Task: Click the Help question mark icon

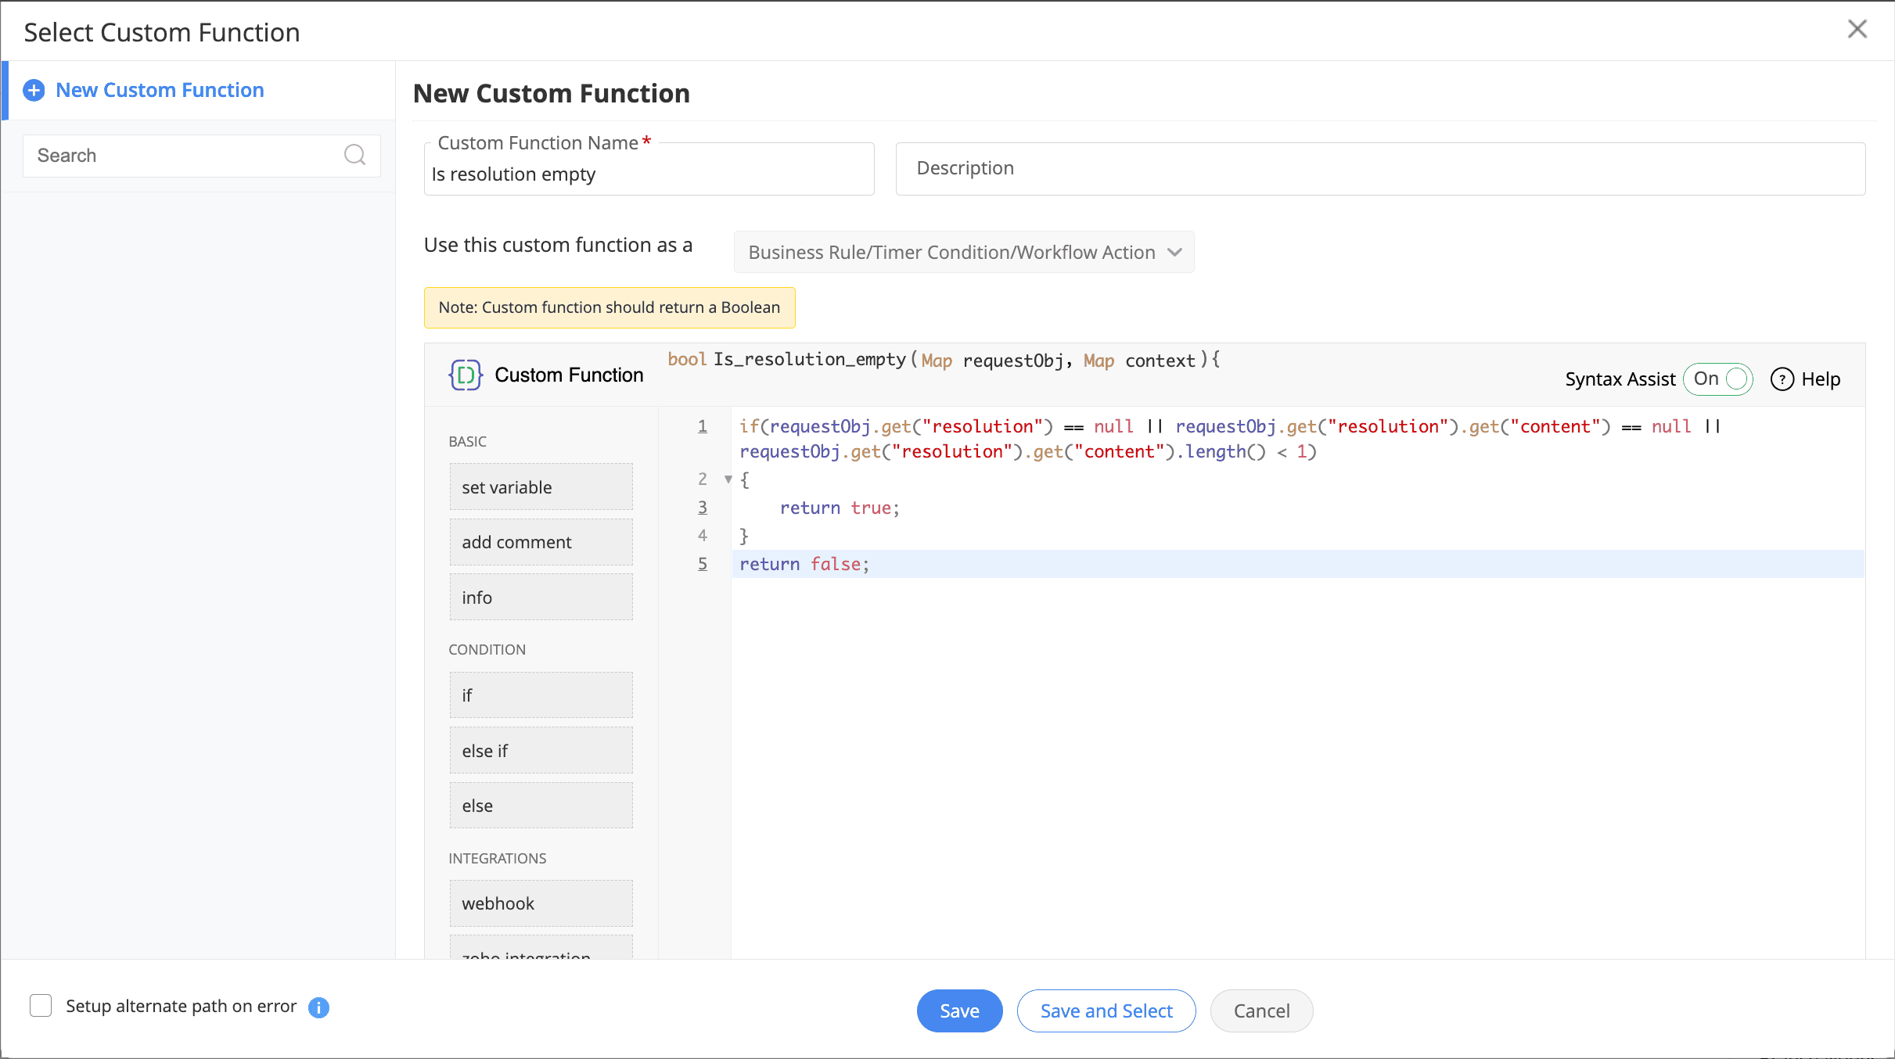Action: coord(1782,379)
